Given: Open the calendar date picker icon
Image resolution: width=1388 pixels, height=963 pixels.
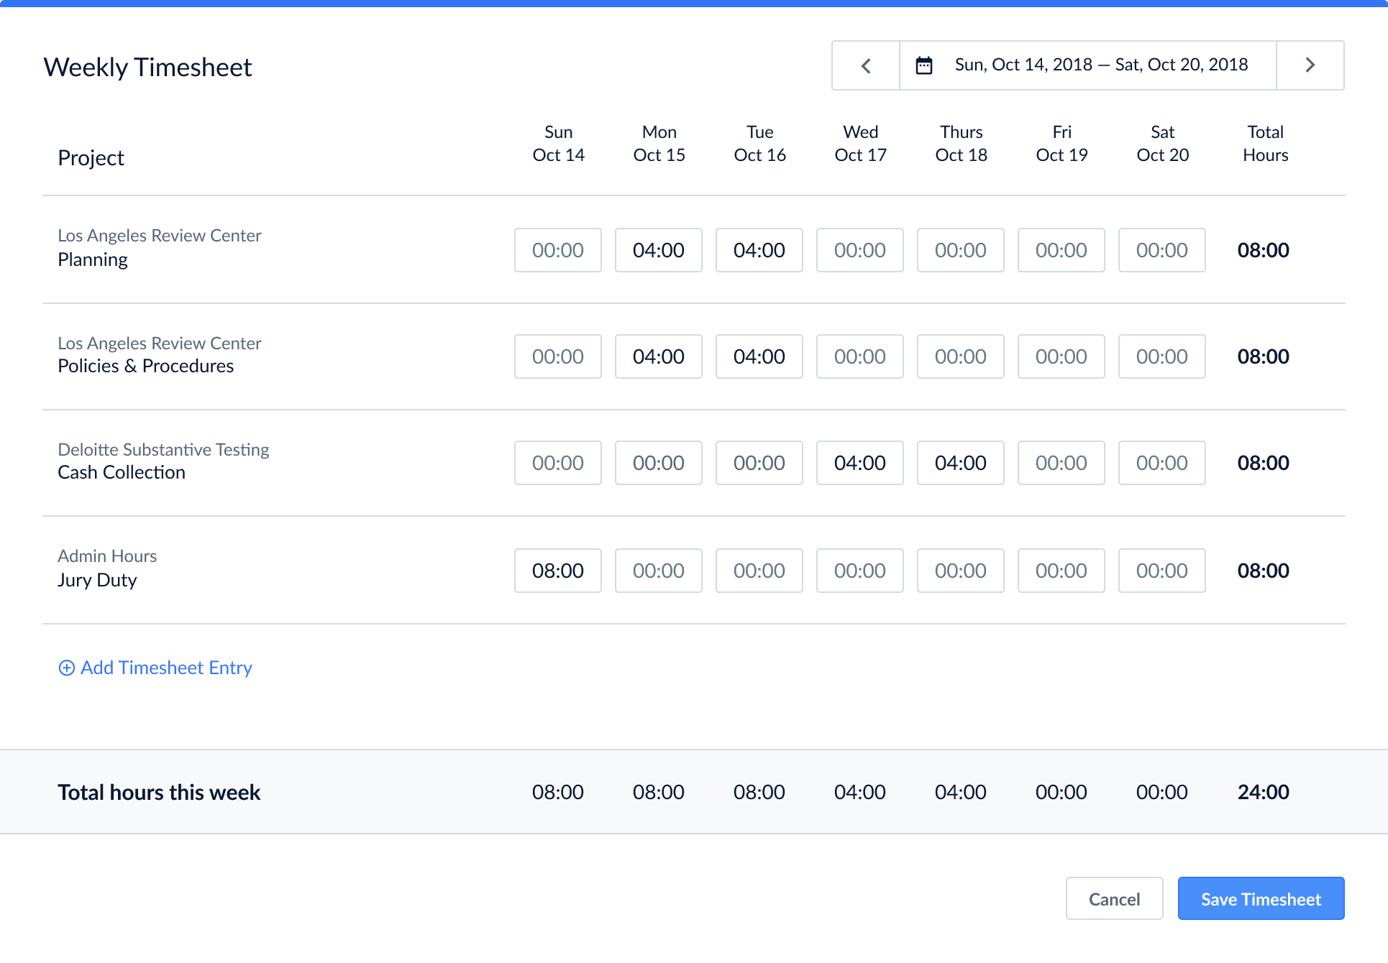Looking at the screenshot, I should pyautogui.click(x=923, y=65).
